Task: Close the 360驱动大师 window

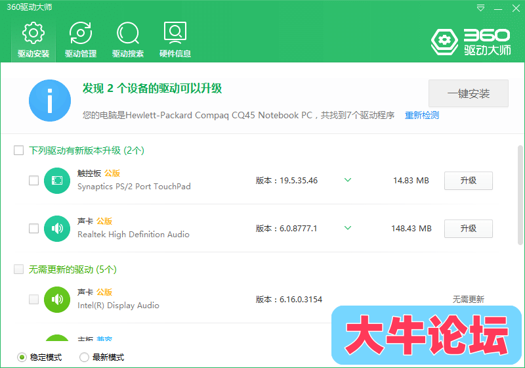Action: tap(516, 8)
